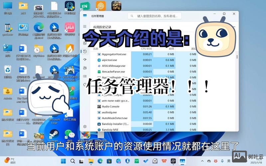Select the EN green desktop icon
266x166 pixels.
[85, 6]
